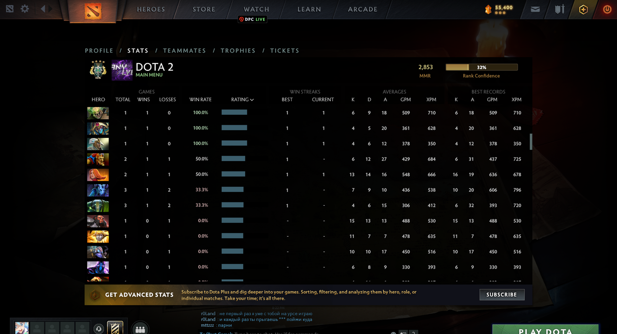This screenshot has height=334, width=617.
Task: Click the Dota Plus icon in advanced stats banner
Action: (95, 294)
